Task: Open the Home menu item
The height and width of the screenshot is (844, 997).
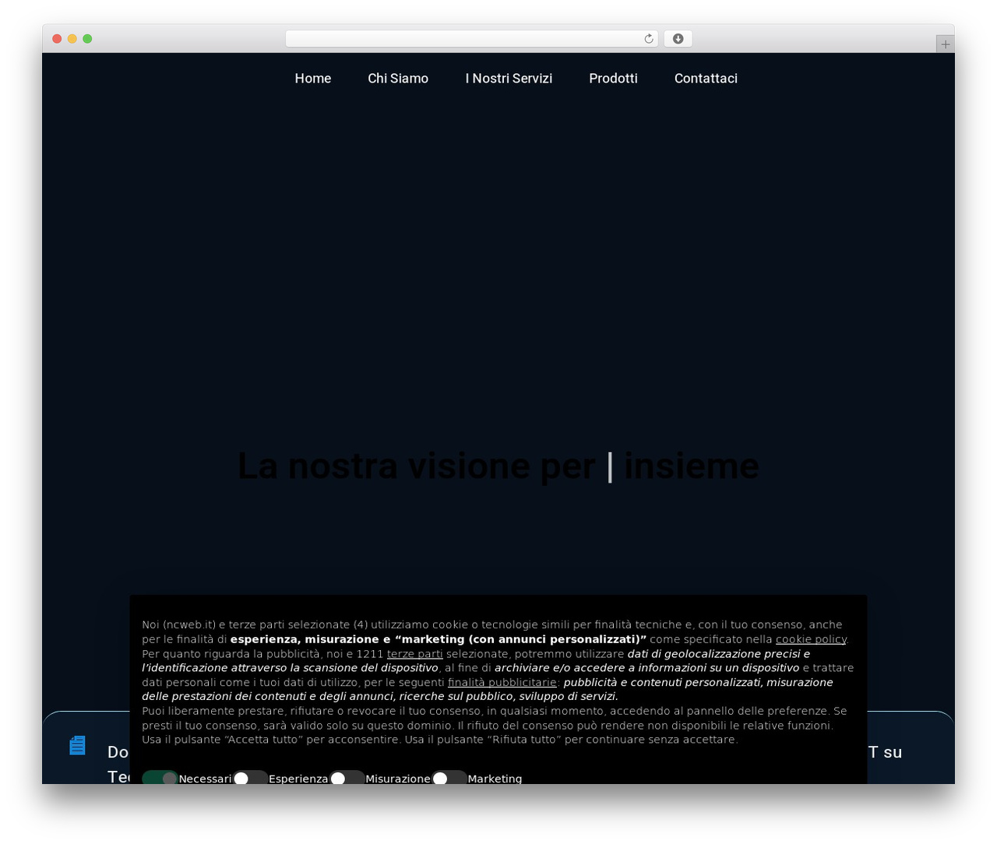Action: (312, 78)
